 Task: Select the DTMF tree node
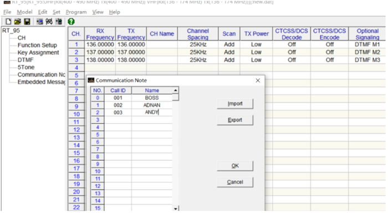tap(25, 60)
